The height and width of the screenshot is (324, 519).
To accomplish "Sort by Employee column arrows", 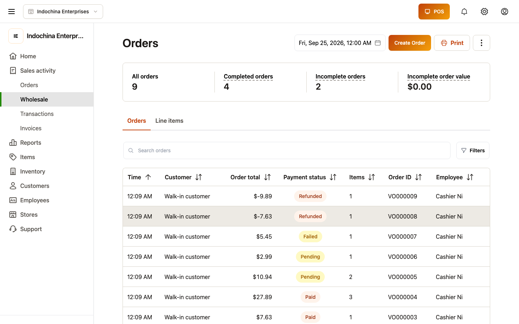I will [x=470, y=177].
